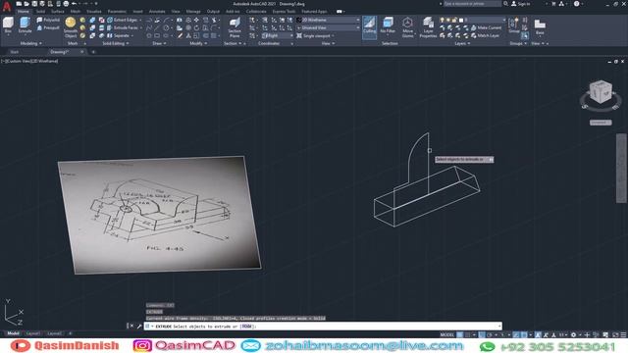The width and height of the screenshot is (628, 353).
Task: Switch to the Home ribbon tab
Action: click(x=24, y=12)
